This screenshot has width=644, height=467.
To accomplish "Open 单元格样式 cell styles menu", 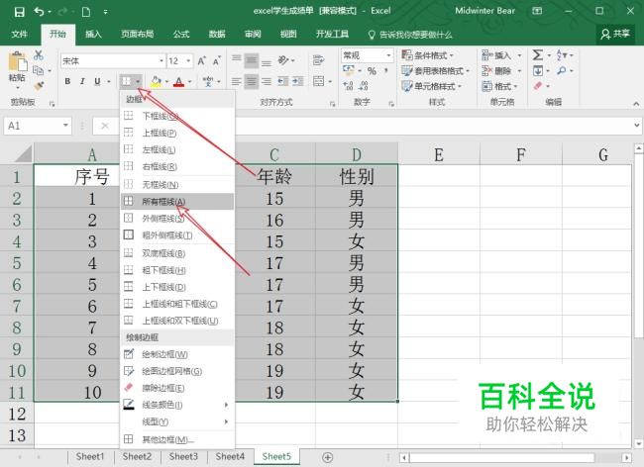I will click(x=432, y=86).
